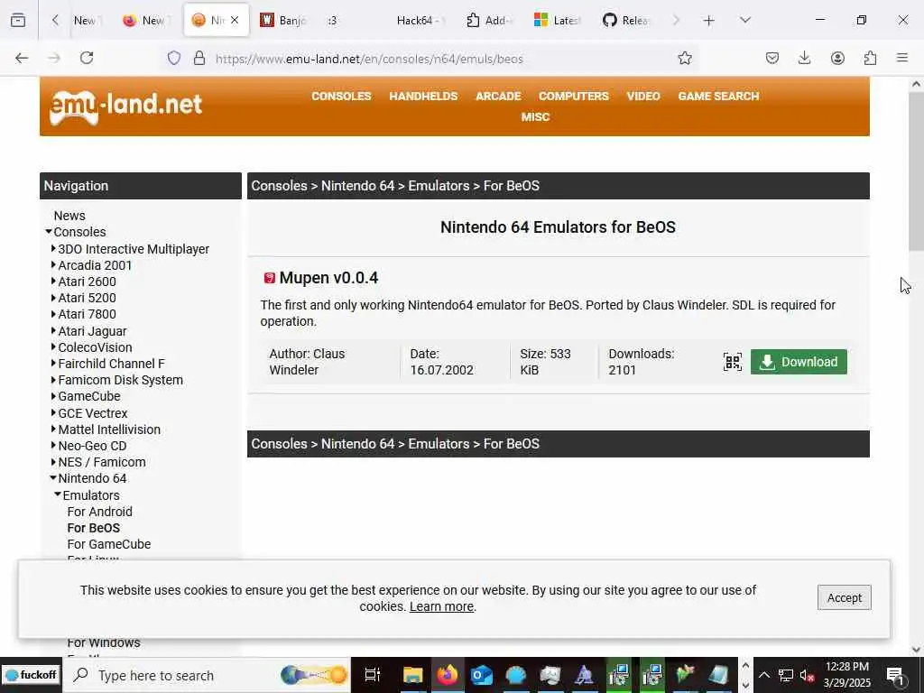Switch to the GitHub Releases tab

pos(626,21)
